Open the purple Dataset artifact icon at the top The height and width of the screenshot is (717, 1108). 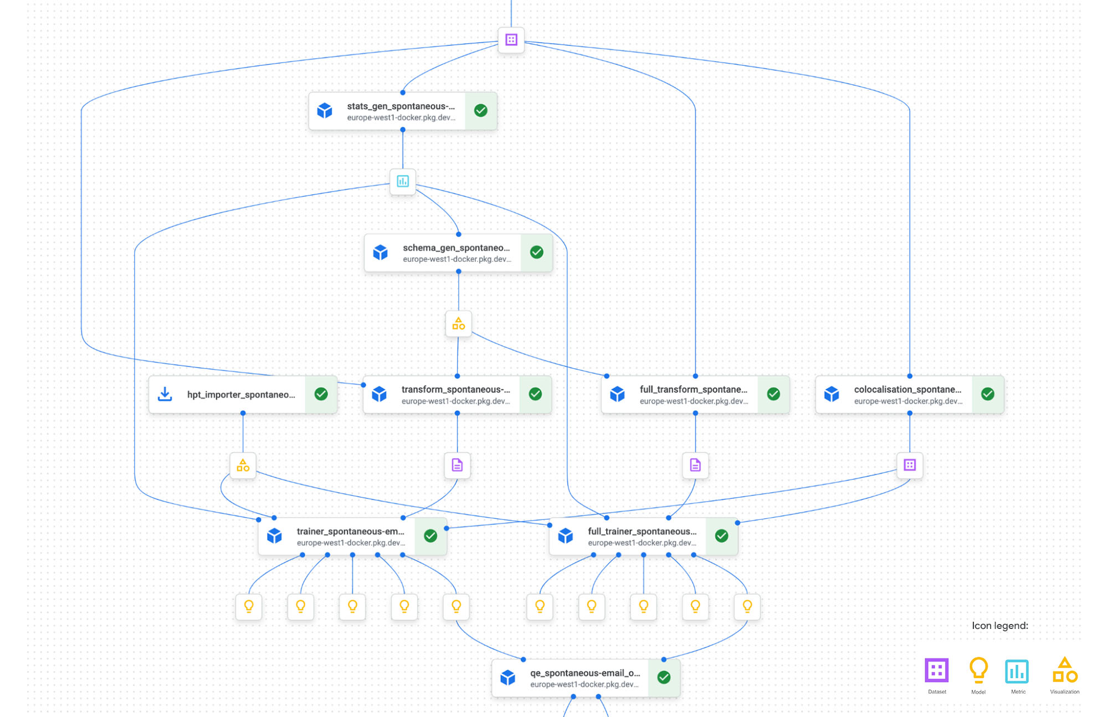pyautogui.click(x=510, y=39)
